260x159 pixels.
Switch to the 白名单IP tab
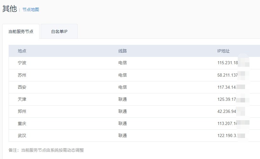pyautogui.click(x=59, y=32)
